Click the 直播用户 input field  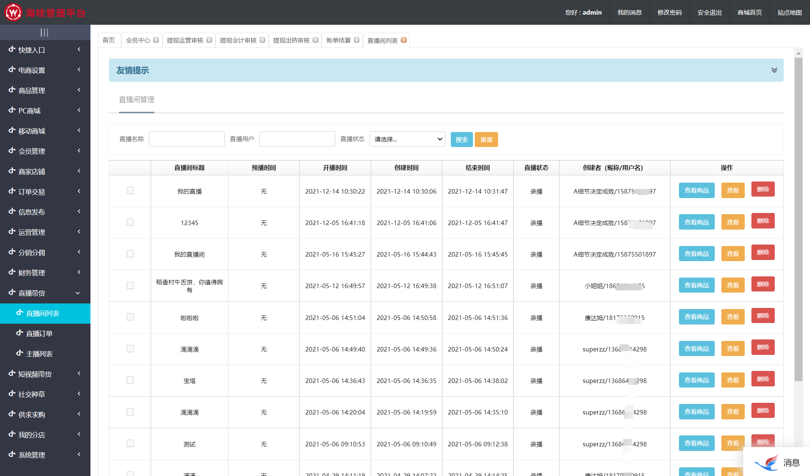coord(297,139)
